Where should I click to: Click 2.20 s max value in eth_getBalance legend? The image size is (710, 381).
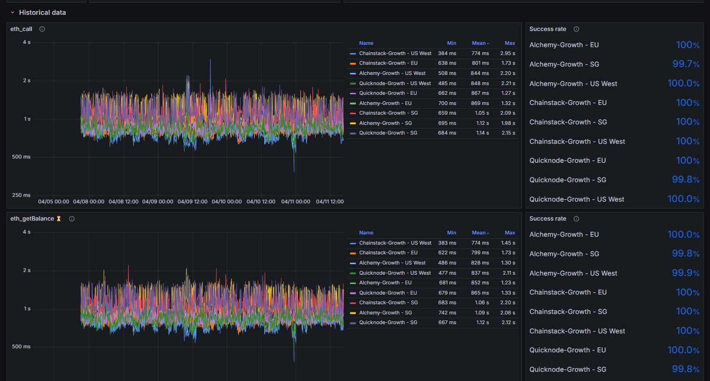[x=507, y=302]
